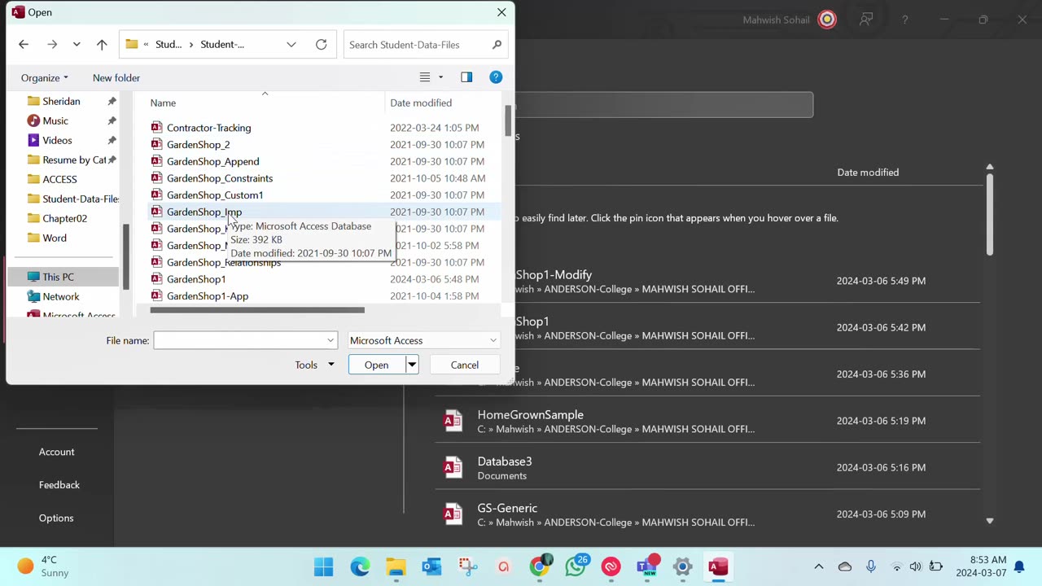Open the notification bell

pyautogui.click(x=1019, y=566)
